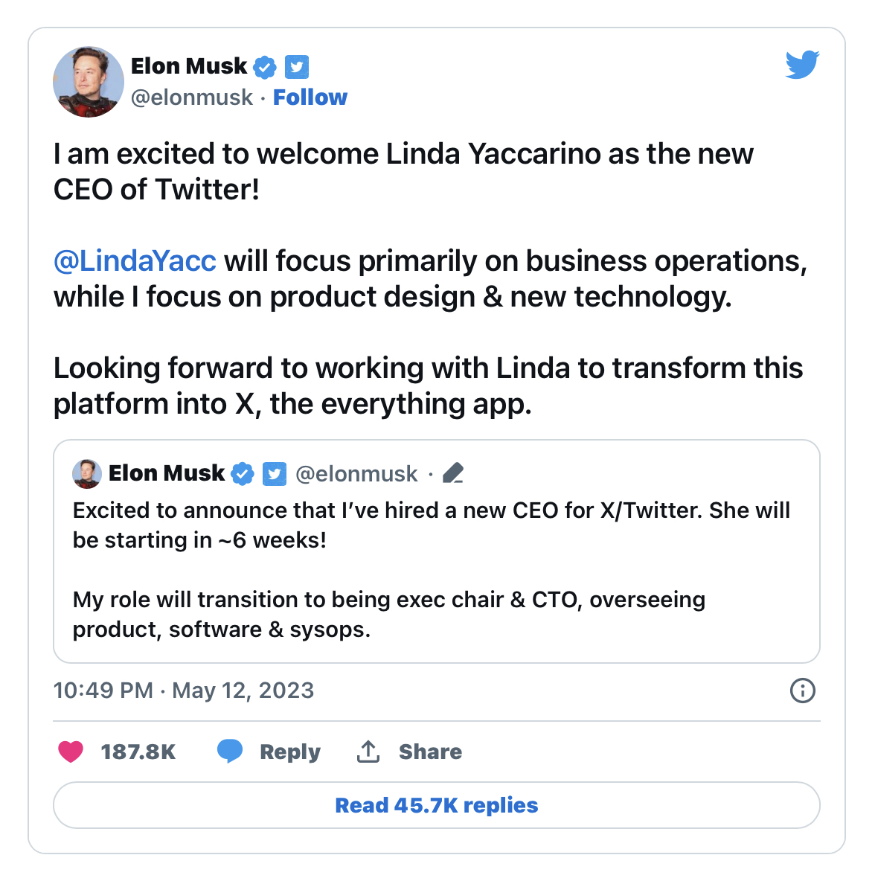Follow the @elonmusk account
875x884 pixels.
coord(310,97)
